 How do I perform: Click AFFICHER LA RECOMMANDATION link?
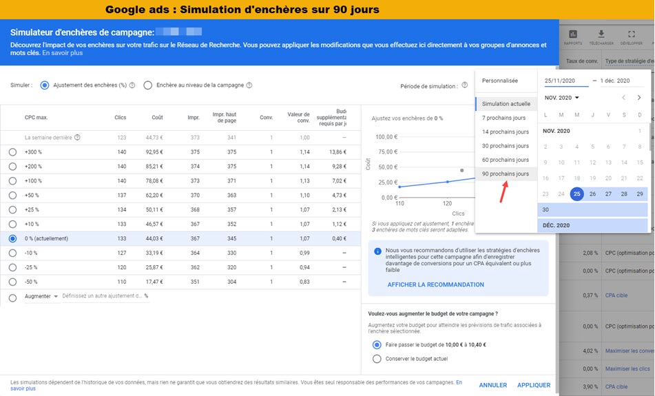click(x=436, y=284)
